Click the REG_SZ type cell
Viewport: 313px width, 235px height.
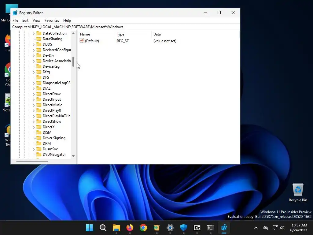point(123,41)
